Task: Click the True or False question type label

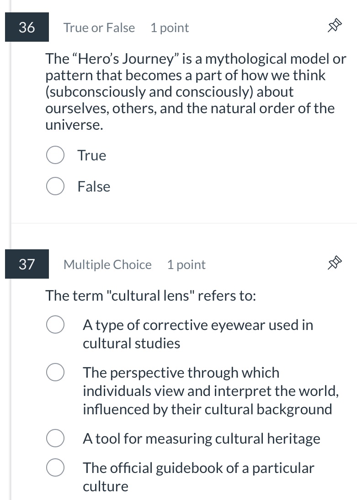Action: 99,27
